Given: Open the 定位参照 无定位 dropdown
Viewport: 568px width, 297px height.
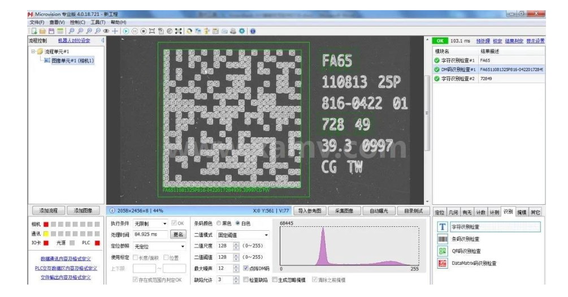Looking at the screenshot, I should click(159, 247).
